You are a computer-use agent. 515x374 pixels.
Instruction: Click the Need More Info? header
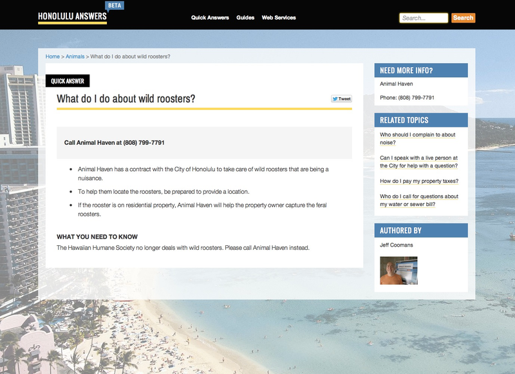click(x=421, y=70)
